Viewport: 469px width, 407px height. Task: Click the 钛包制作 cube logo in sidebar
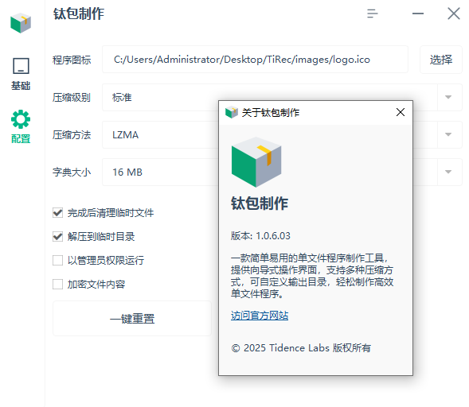pyautogui.click(x=21, y=23)
